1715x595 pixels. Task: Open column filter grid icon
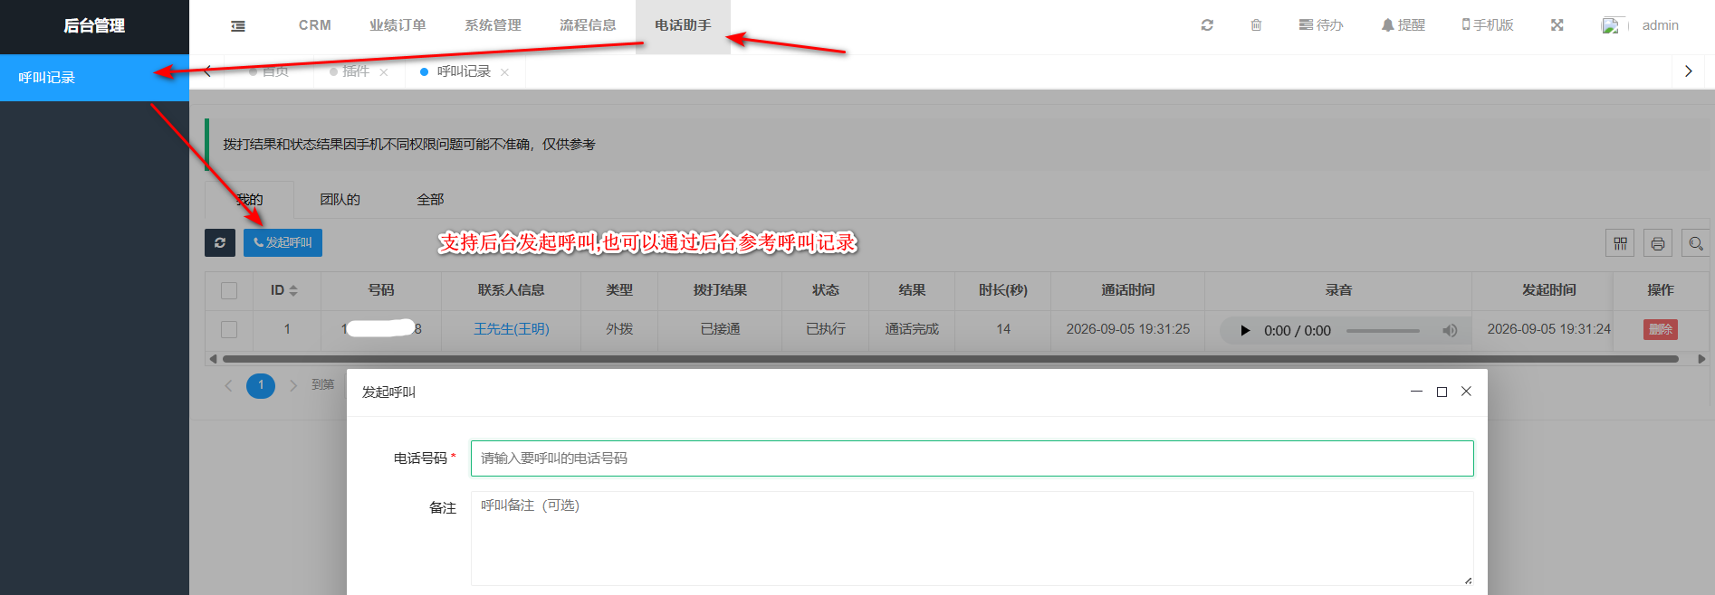(x=1620, y=243)
